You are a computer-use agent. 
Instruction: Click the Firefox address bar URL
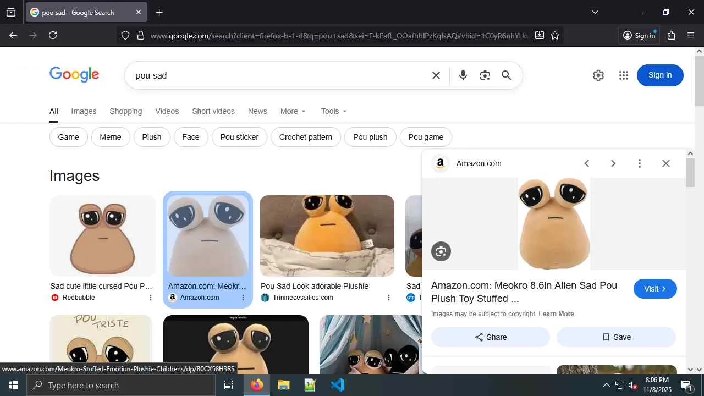click(339, 36)
